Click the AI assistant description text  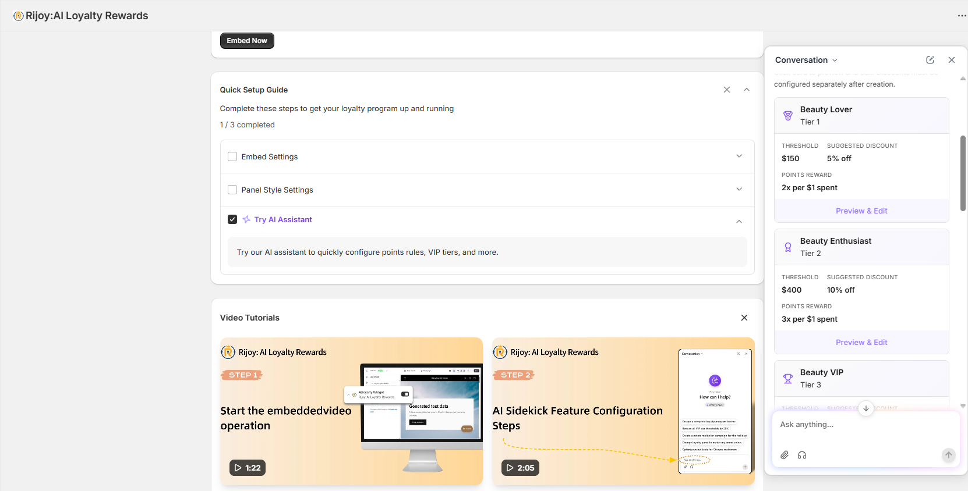(x=368, y=252)
